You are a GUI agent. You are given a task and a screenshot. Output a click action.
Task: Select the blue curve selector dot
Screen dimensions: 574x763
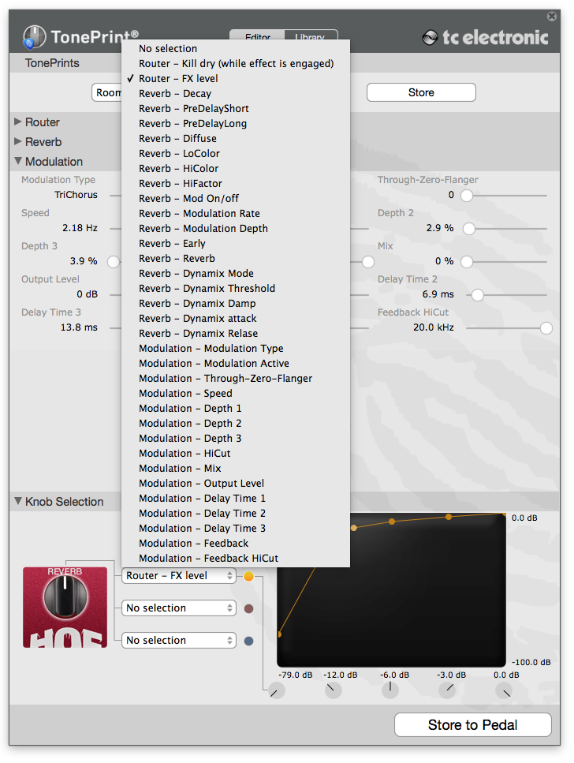[x=249, y=641]
